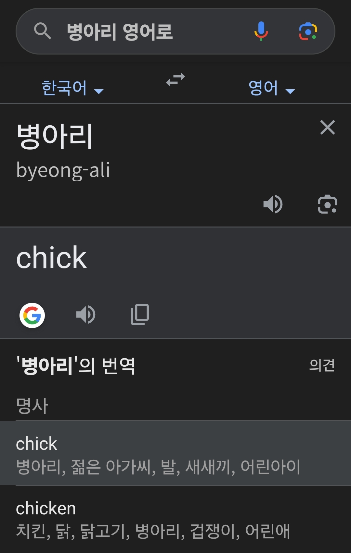Screen dimensions: 351x553
Task: Tap the Google logo under chick
Action: tap(32, 315)
